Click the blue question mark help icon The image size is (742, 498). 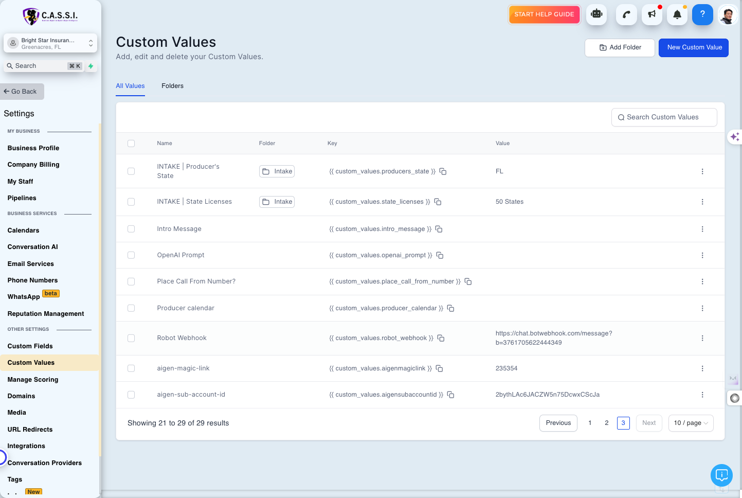[702, 14]
